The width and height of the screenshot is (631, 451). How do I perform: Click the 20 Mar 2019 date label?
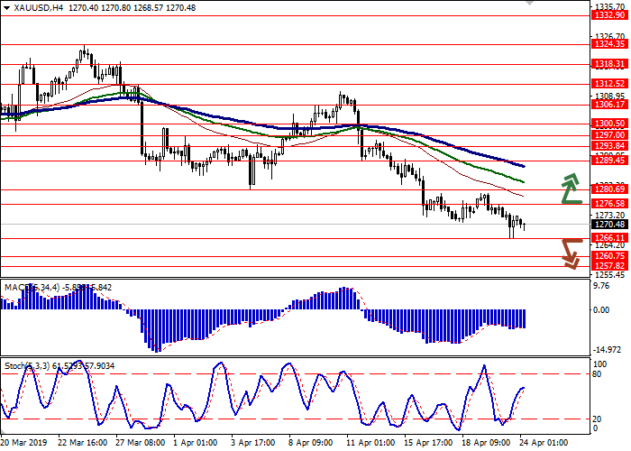pos(25,444)
